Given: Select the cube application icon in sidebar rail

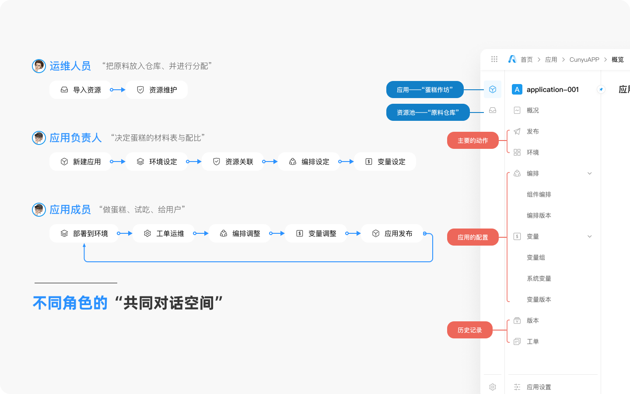Looking at the screenshot, I should click(x=493, y=89).
